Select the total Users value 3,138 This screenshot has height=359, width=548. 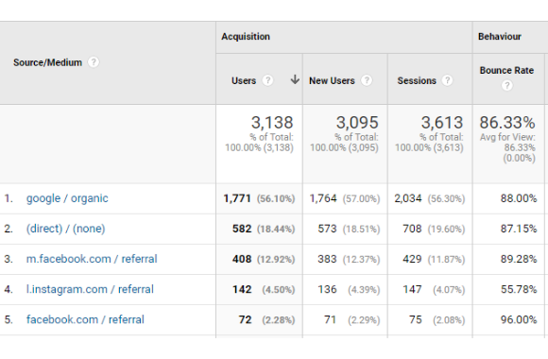click(272, 123)
